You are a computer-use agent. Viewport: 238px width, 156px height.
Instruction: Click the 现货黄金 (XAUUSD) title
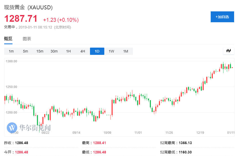(28, 8)
